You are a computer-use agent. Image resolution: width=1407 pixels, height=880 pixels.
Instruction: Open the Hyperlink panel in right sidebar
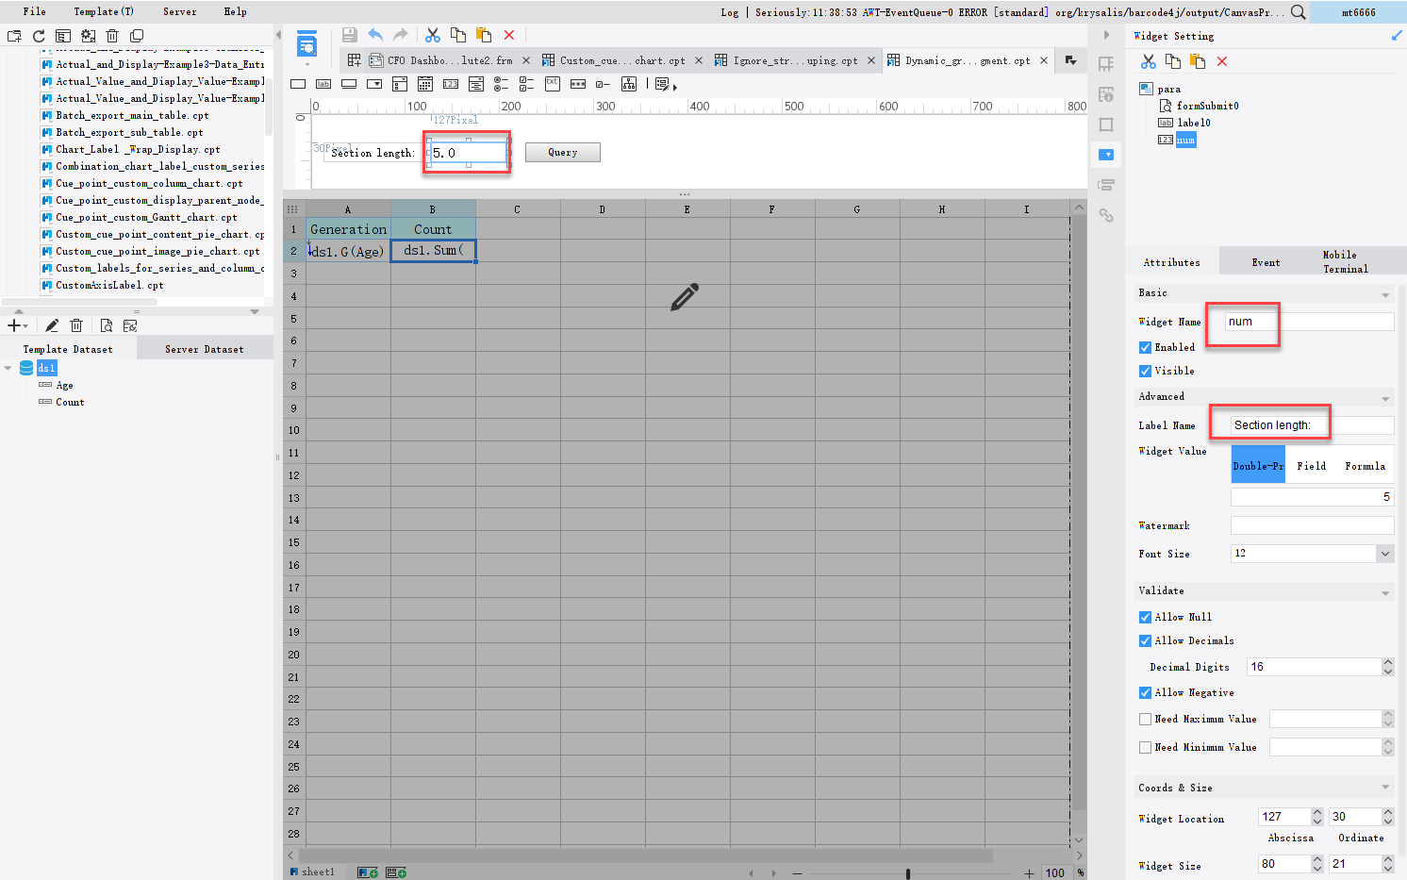coord(1107,215)
